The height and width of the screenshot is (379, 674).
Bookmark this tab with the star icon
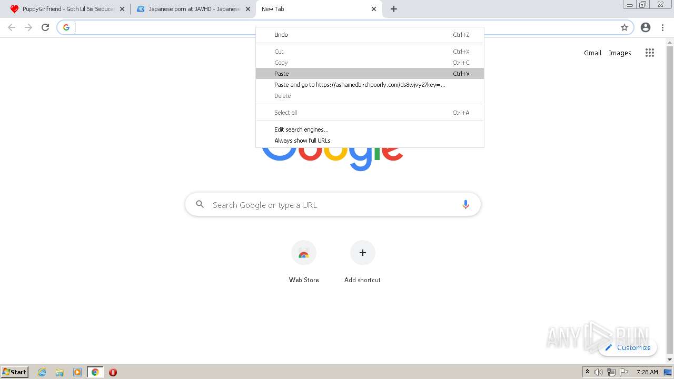[625, 27]
